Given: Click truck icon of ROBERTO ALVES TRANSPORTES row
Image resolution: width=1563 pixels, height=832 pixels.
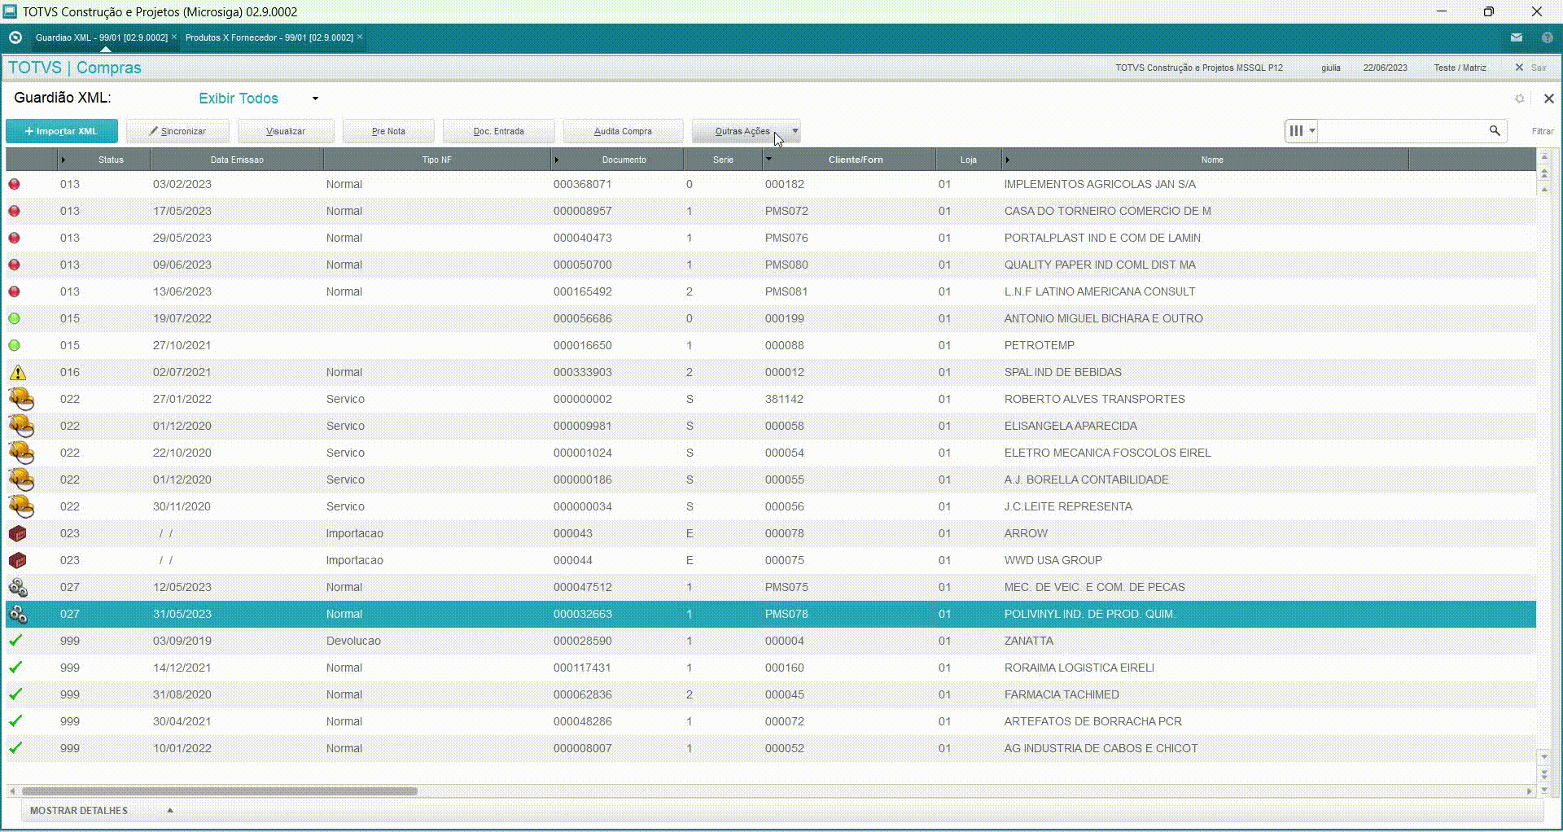Looking at the screenshot, I should [x=21, y=399].
